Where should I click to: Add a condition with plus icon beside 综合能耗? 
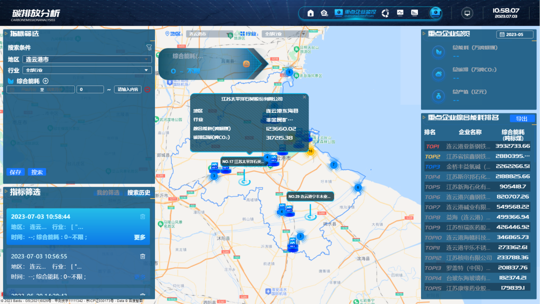coord(45,81)
